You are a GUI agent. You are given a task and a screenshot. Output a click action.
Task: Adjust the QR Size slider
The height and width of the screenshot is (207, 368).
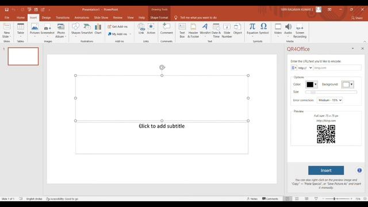point(331,92)
